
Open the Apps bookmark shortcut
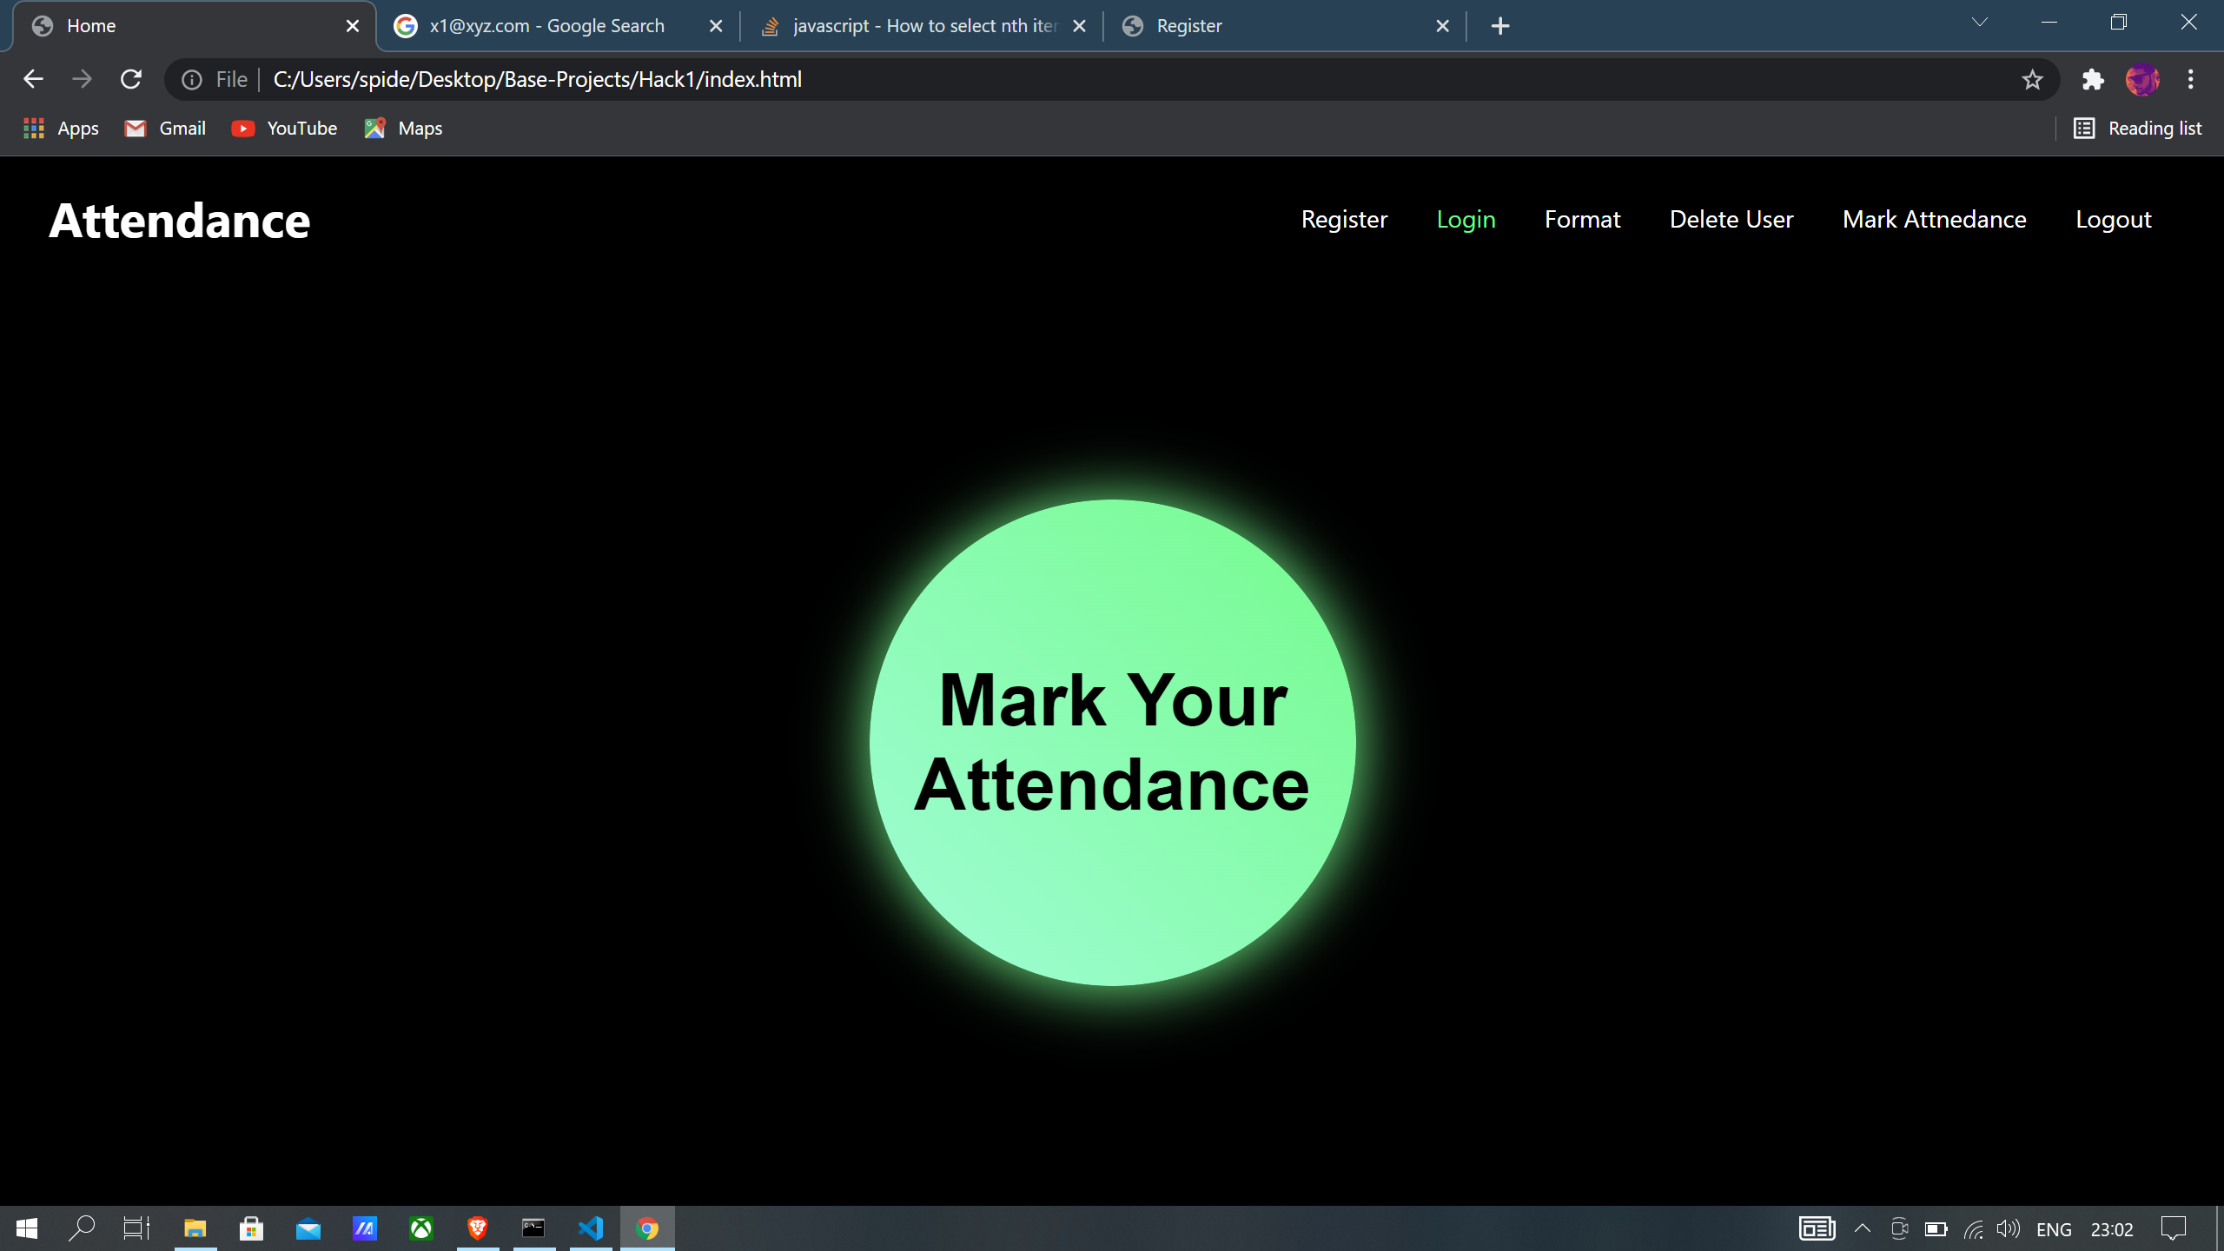tap(61, 129)
